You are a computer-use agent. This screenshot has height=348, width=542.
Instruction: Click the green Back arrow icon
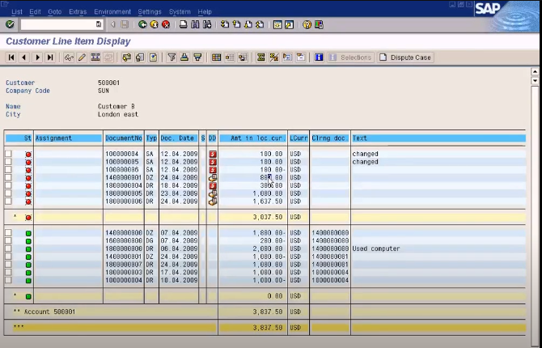click(x=142, y=24)
